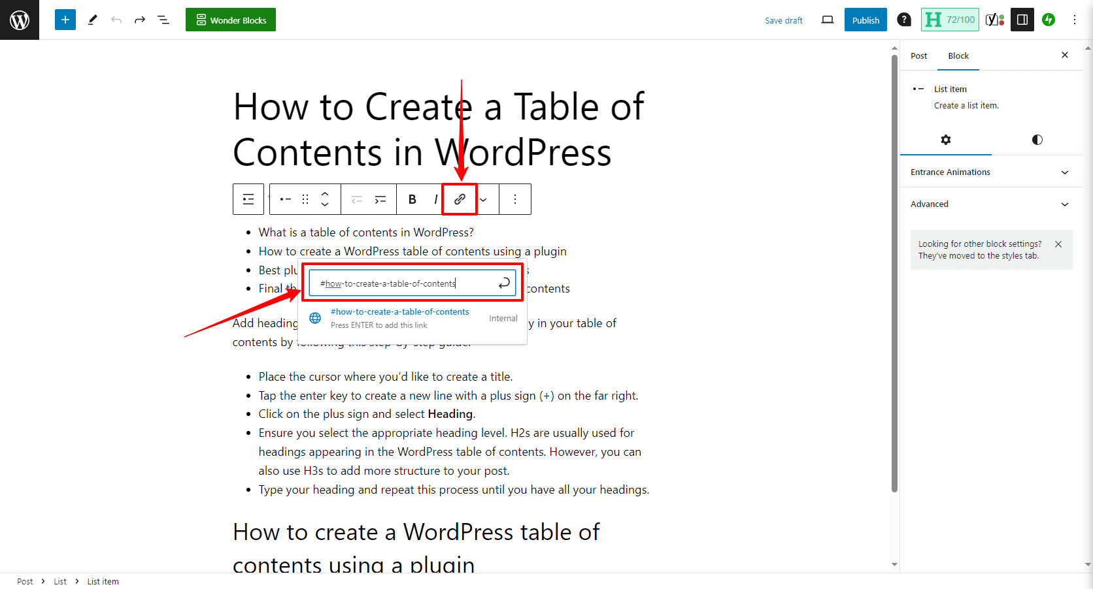The width and height of the screenshot is (1093, 589).
Task: Indent the list item
Action: pos(380,199)
